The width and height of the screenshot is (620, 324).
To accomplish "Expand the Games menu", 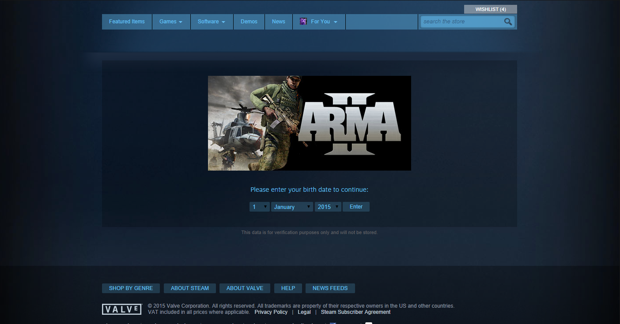I will pyautogui.click(x=171, y=22).
